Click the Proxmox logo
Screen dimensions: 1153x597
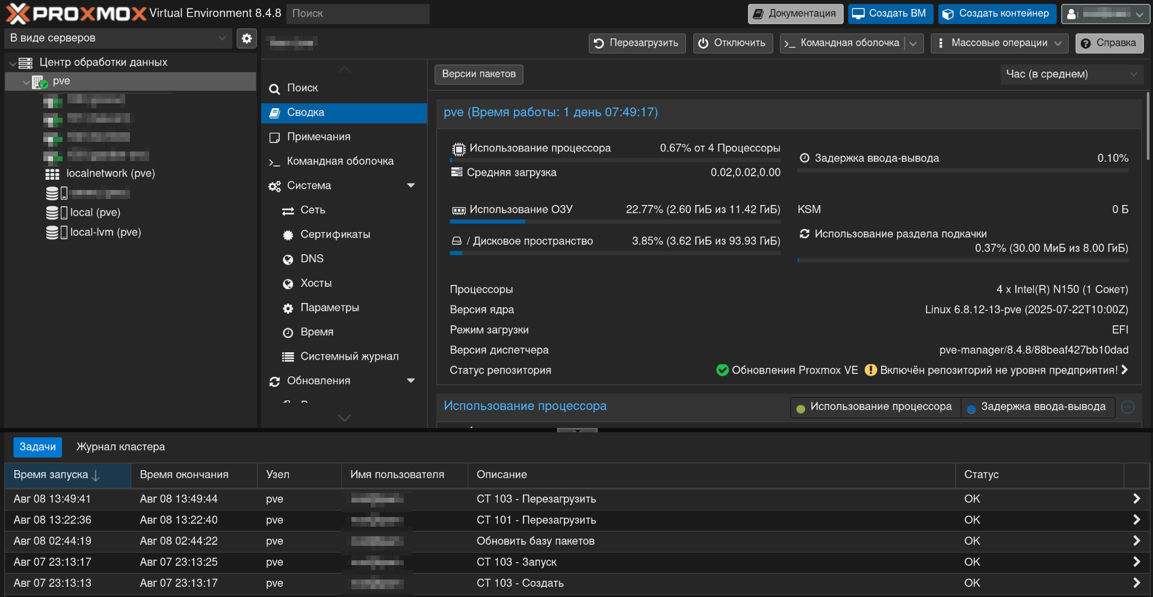coord(76,13)
